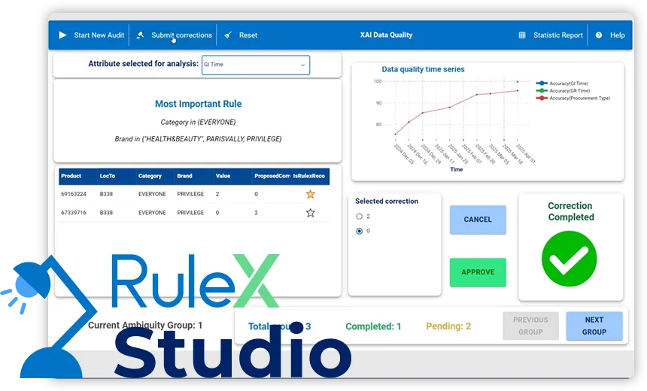Click the green Correction Completed checkmark

click(x=570, y=259)
